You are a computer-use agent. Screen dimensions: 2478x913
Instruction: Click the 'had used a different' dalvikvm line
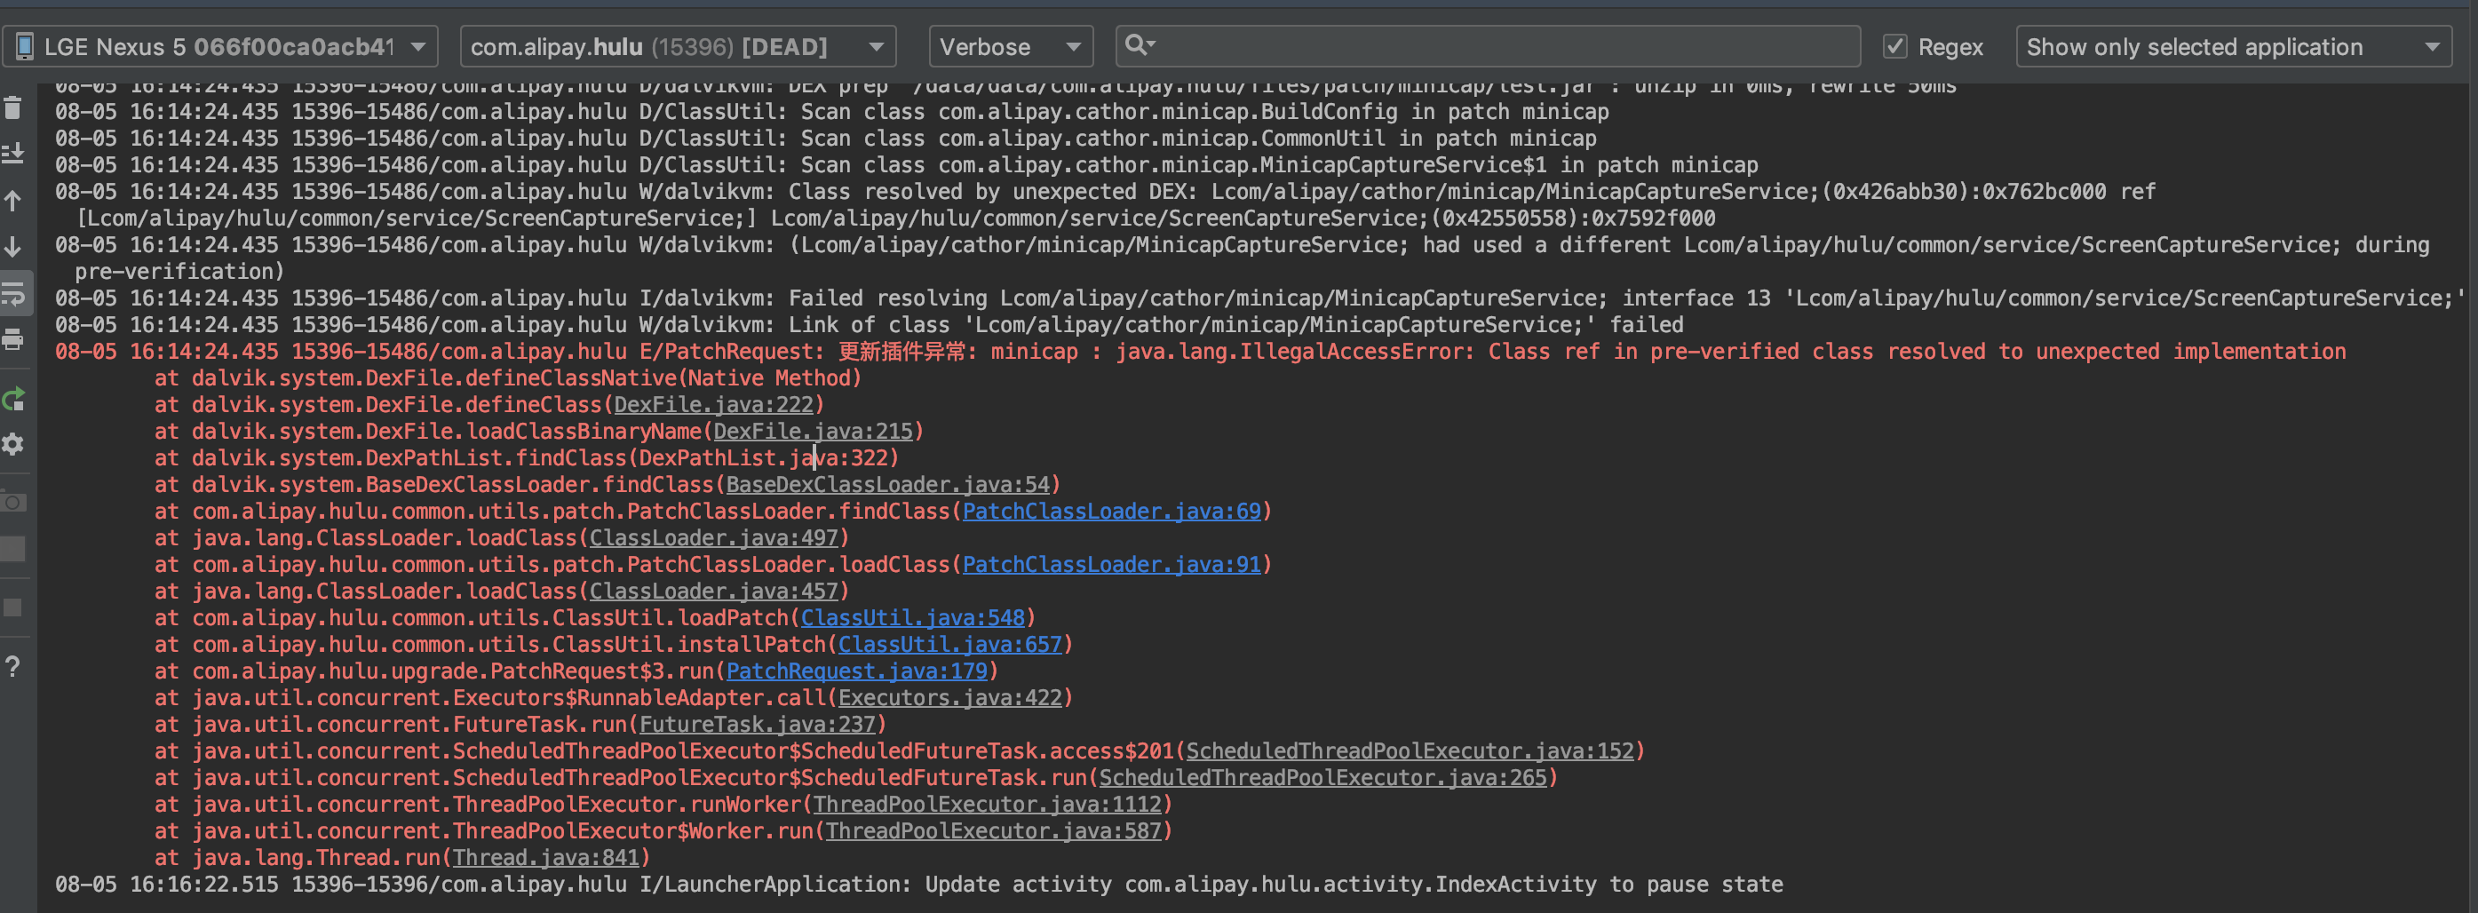coord(1242,258)
